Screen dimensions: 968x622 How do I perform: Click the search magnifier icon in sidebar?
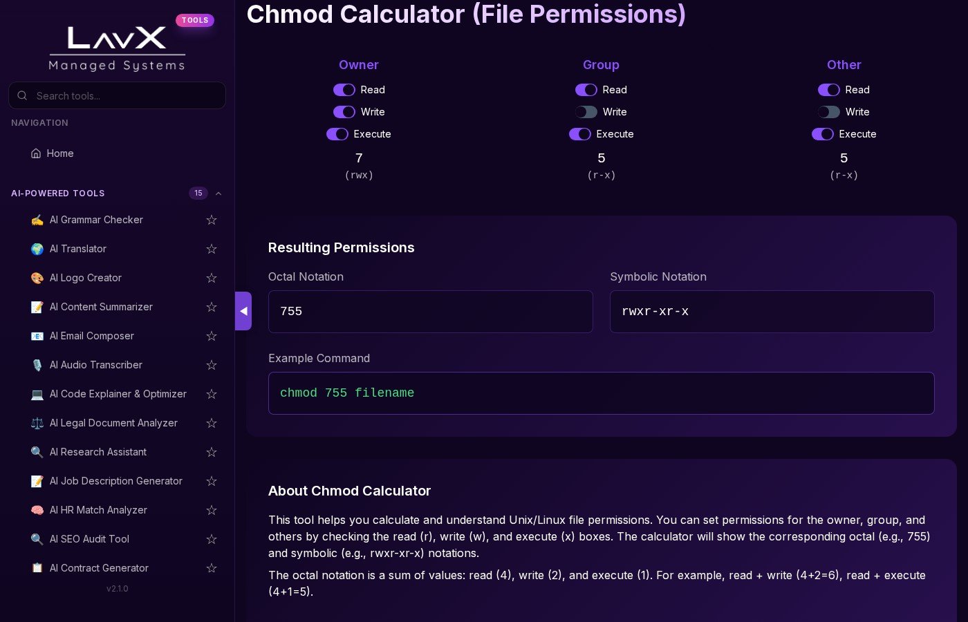tap(22, 95)
